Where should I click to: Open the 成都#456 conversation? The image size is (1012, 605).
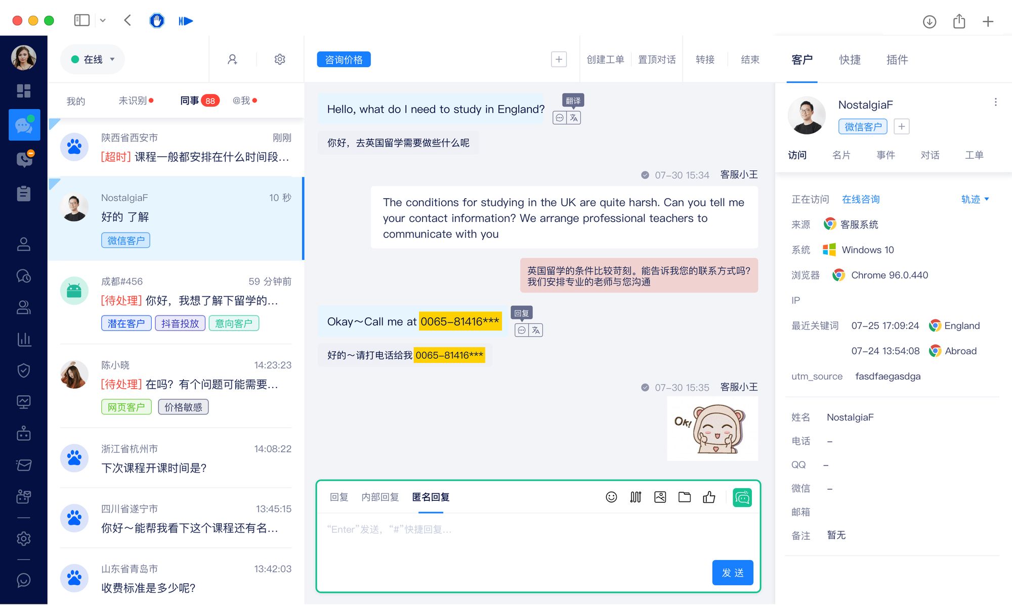tap(176, 303)
